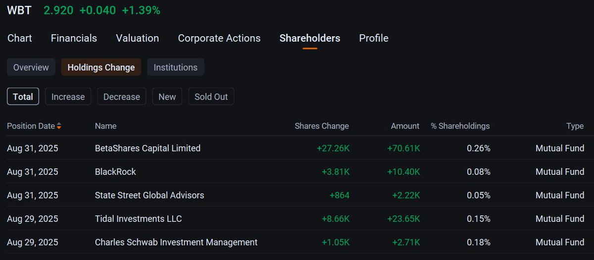The height and width of the screenshot is (260, 594).
Task: Select the Shareholders tab
Action: coord(310,38)
